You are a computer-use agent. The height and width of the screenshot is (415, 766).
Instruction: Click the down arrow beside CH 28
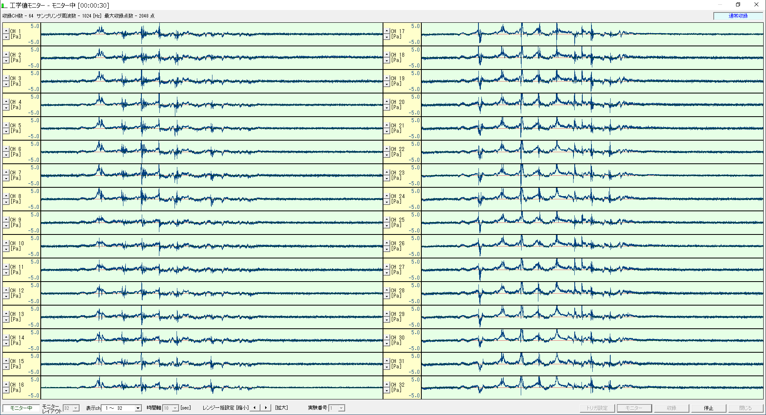tap(387, 296)
